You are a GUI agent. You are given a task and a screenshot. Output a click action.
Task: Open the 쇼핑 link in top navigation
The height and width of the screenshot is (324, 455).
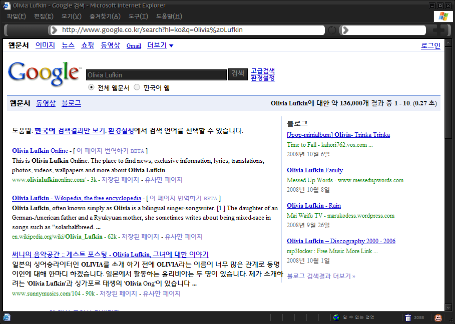pyautogui.click(x=87, y=45)
